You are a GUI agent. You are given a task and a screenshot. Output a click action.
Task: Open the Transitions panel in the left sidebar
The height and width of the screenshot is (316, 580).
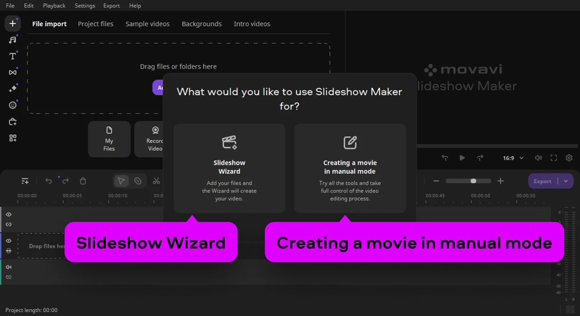tap(13, 72)
